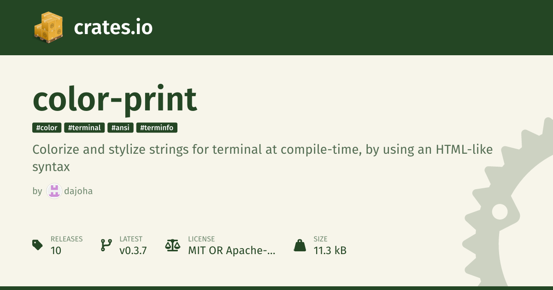Click the 11.3 kB size value

330,250
